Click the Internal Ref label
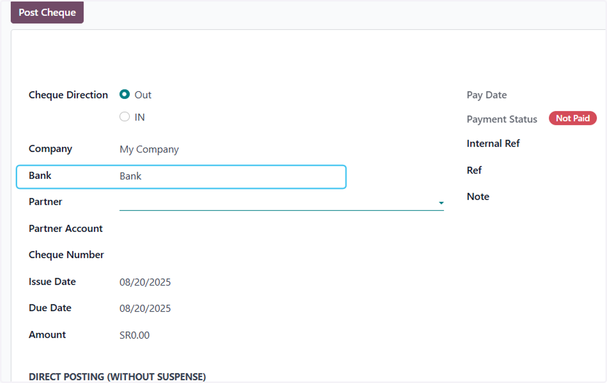The image size is (607, 383). pyautogui.click(x=493, y=143)
